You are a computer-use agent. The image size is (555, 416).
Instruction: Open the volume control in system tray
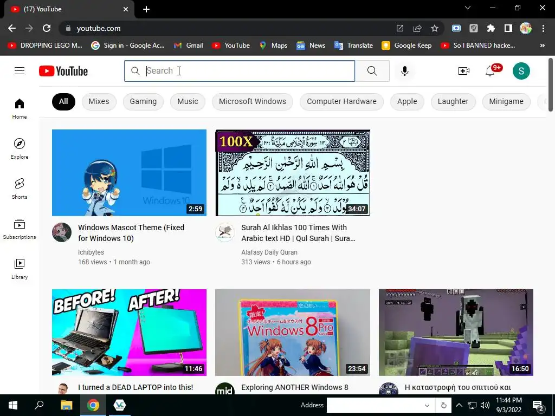pos(485,405)
